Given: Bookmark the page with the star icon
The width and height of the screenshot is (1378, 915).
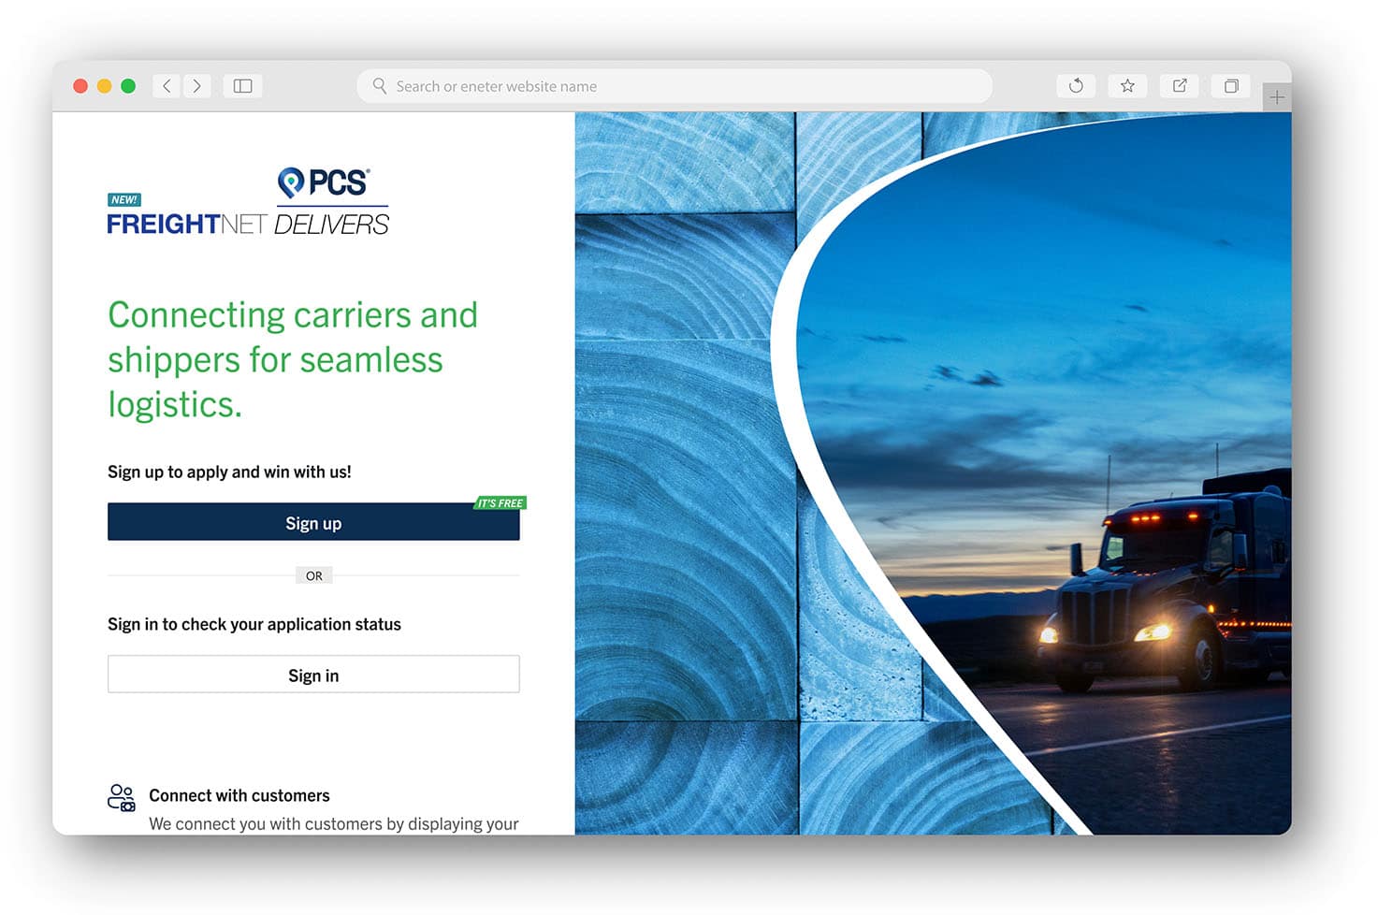Looking at the screenshot, I should click(x=1127, y=86).
